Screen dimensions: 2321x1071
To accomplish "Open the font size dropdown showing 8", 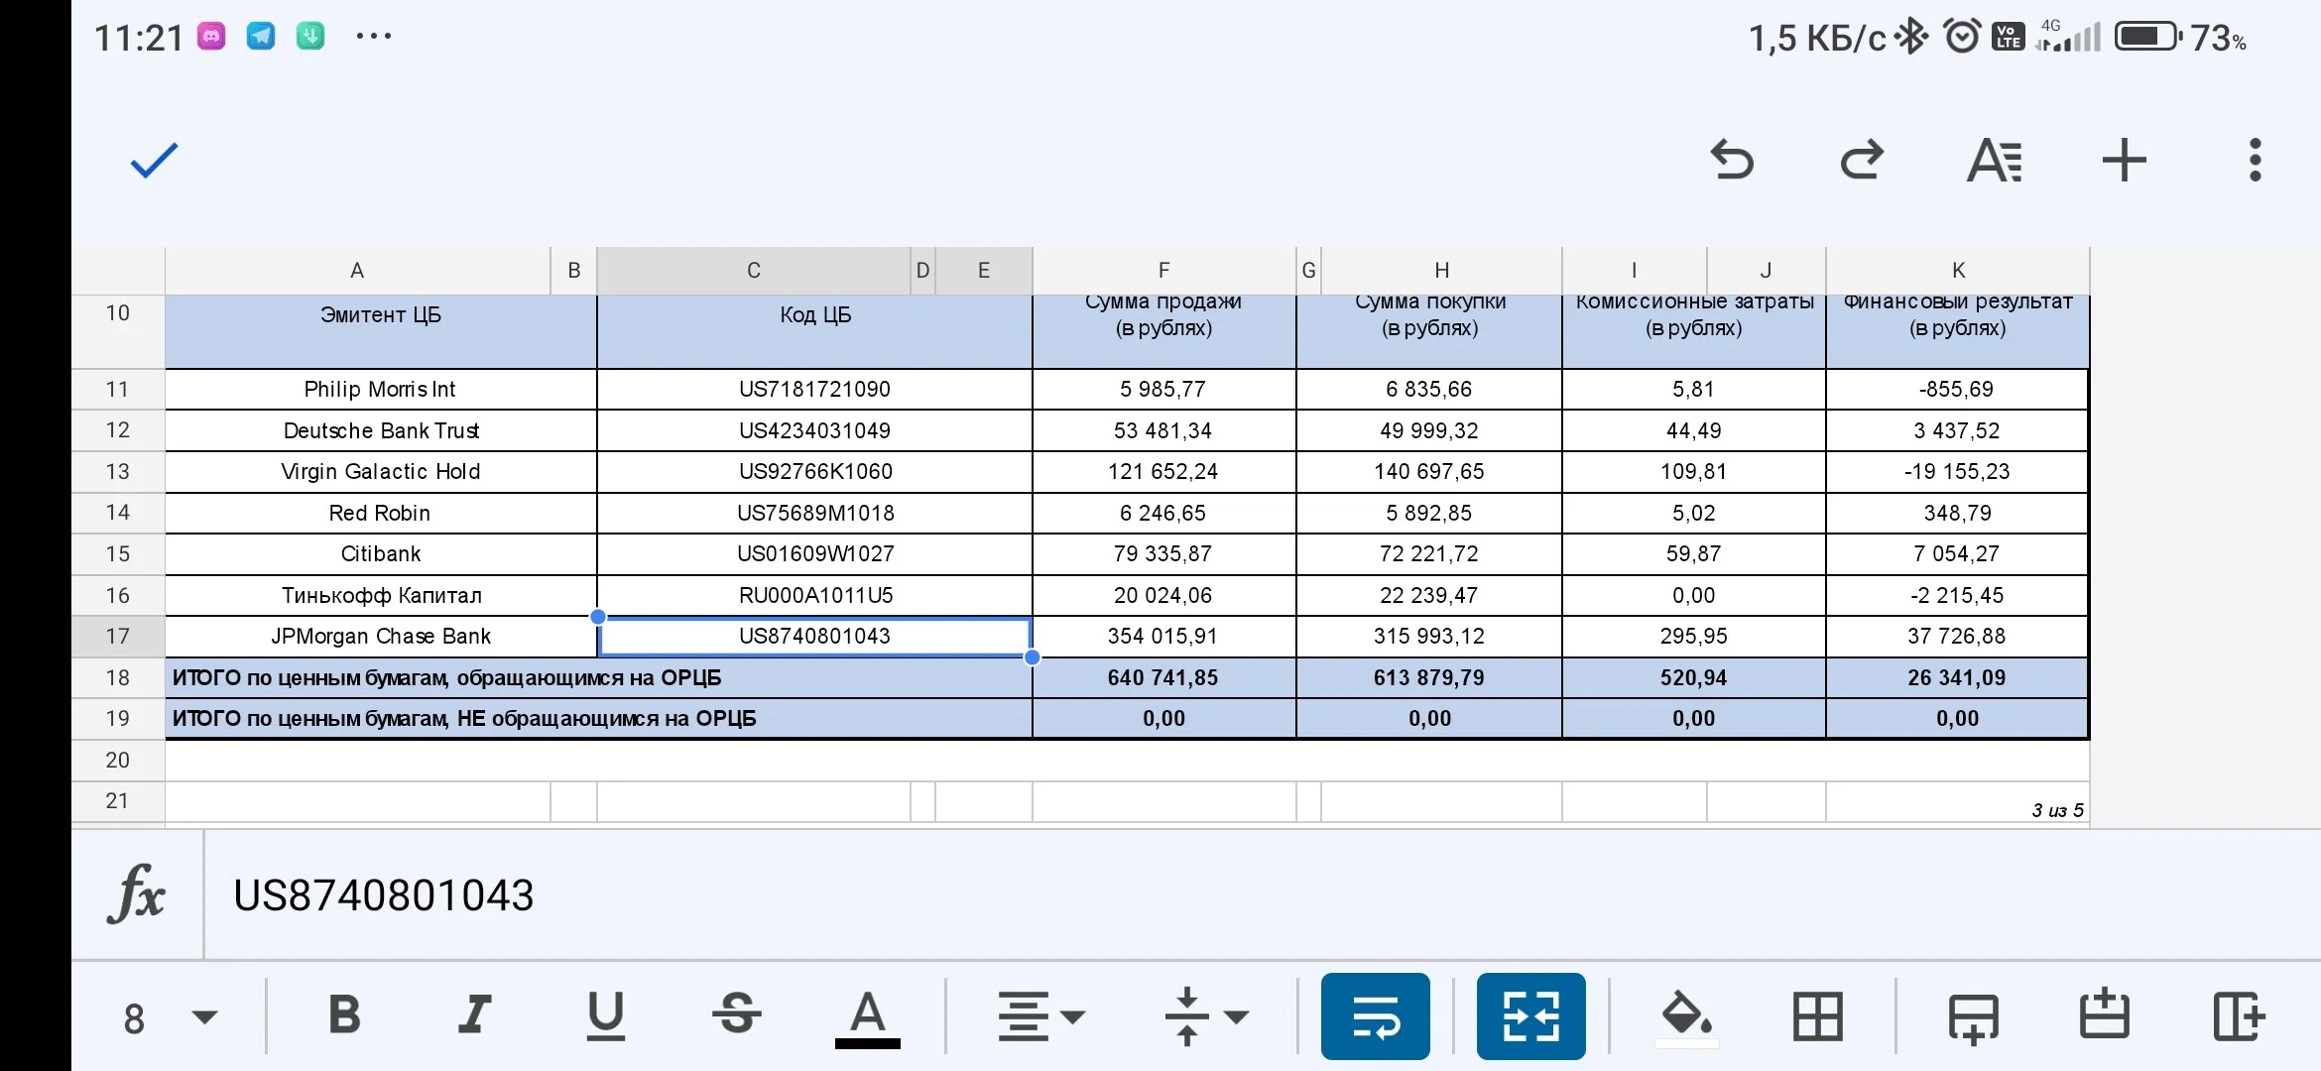I will coord(170,1018).
